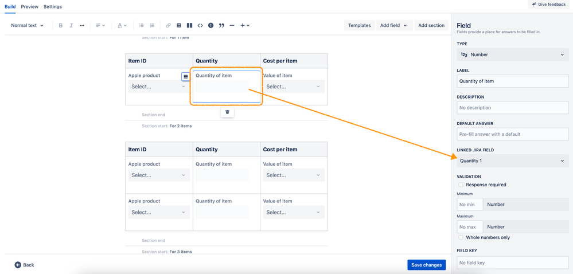Toggle bold formatting in the toolbar

coord(61,26)
